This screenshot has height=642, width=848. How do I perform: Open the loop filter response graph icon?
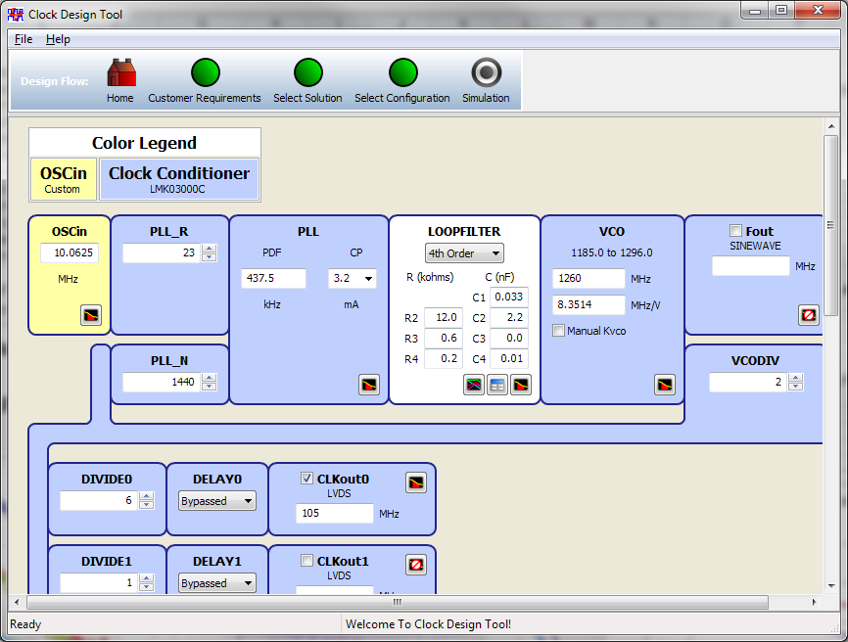pos(474,385)
